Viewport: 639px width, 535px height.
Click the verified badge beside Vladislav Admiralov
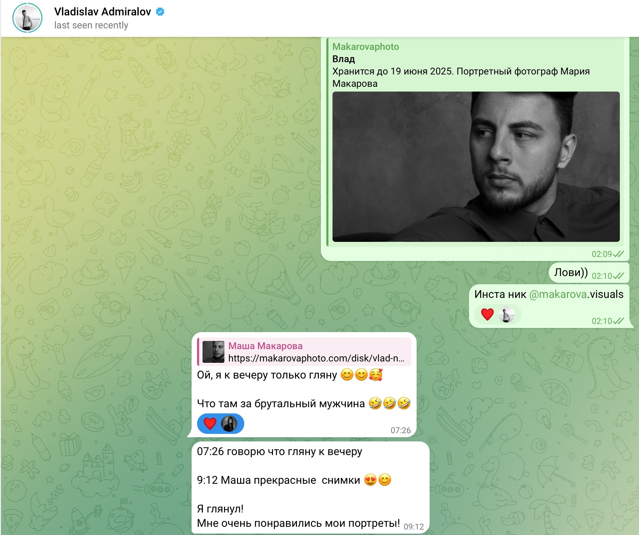point(160,12)
